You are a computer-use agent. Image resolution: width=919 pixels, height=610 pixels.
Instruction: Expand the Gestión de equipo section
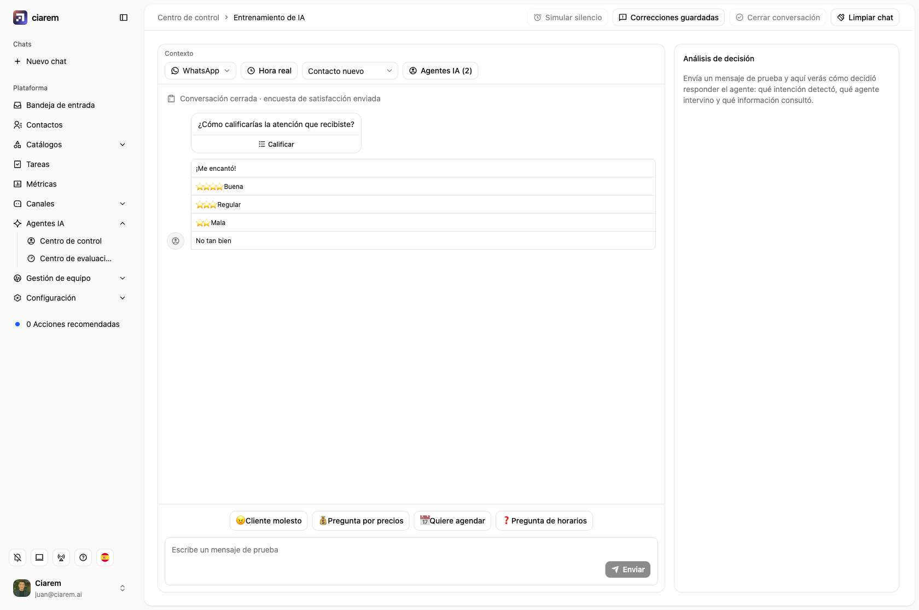point(70,278)
